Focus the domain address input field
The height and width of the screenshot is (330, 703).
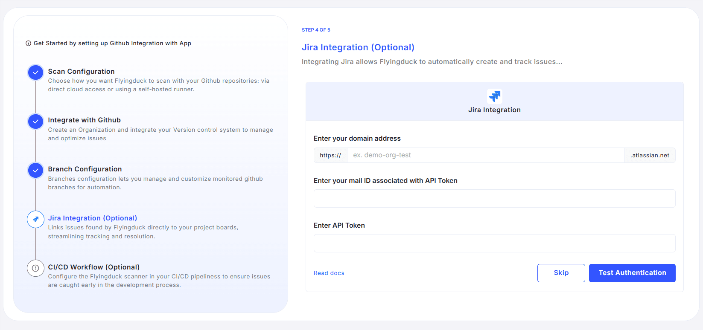(485, 155)
